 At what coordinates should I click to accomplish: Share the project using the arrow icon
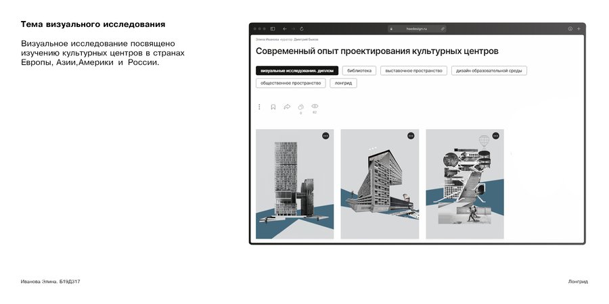coord(287,107)
